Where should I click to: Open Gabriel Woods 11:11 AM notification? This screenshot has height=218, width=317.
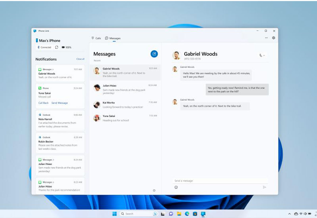coord(60,73)
